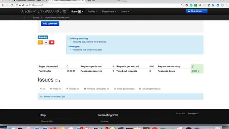Click the 'Initialising the browser cluster.' message

coord(87,50)
